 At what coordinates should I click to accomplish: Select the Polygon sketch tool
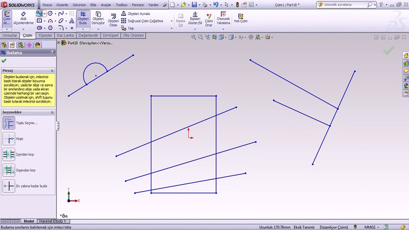50,28
